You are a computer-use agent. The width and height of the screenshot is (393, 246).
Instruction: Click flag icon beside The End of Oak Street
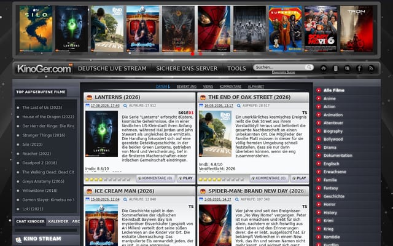(x=203, y=97)
